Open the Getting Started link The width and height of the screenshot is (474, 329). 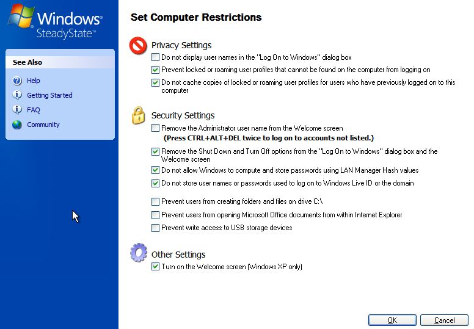(x=49, y=95)
